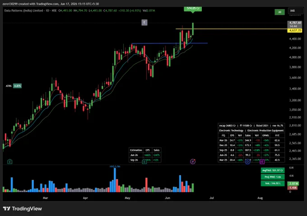Click the Jun-25 quarter row
Screen dimensions: 307x216
pyautogui.click(x=251, y=155)
